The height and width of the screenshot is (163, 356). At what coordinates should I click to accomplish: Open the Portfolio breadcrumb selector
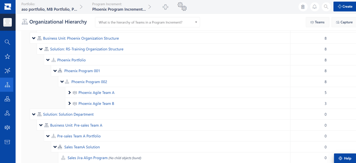(49, 7)
